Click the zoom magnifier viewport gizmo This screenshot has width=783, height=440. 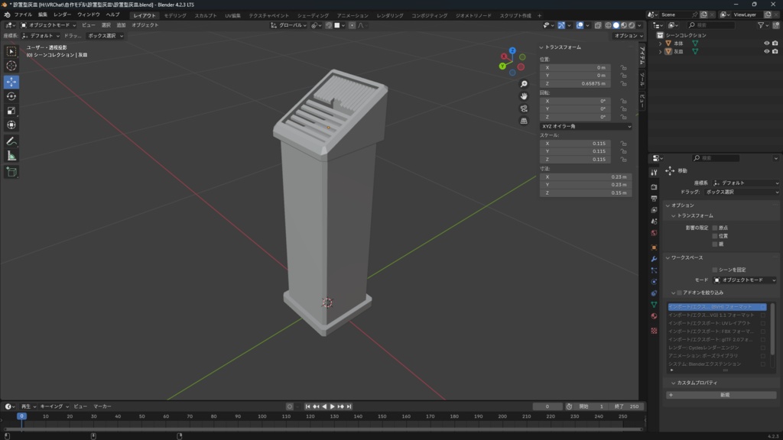(x=524, y=84)
